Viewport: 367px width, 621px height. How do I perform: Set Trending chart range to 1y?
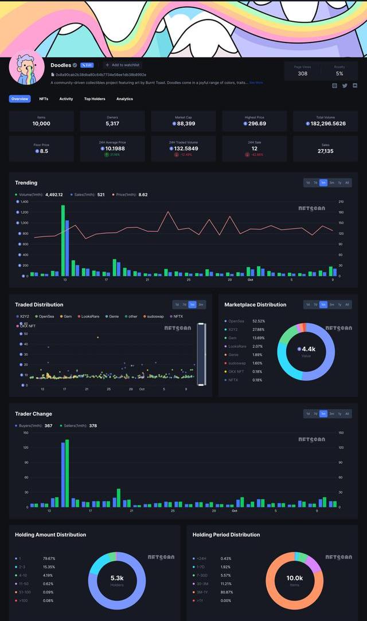[x=339, y=183]
